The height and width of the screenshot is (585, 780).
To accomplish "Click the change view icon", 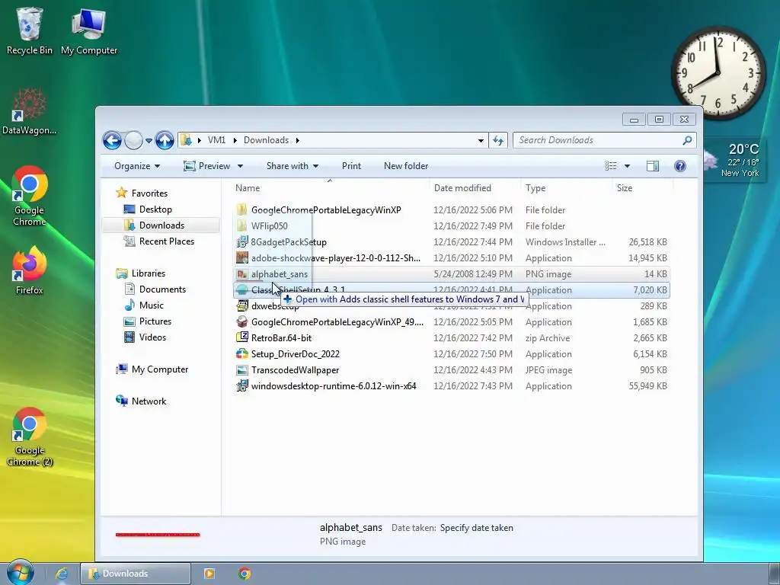I will click(x=611, y=166).
